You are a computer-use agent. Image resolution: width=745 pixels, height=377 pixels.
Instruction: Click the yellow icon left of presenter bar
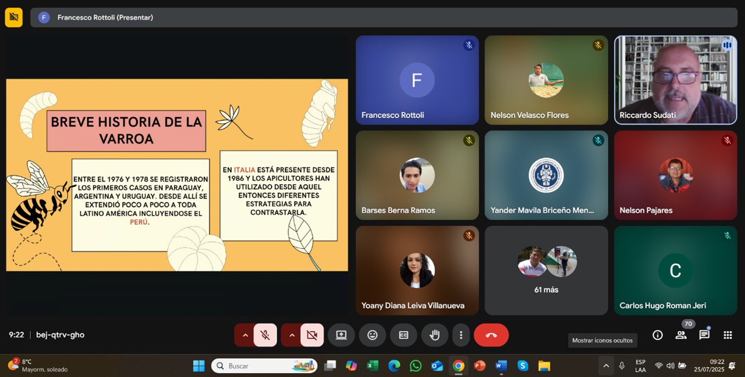pos(14,18)
